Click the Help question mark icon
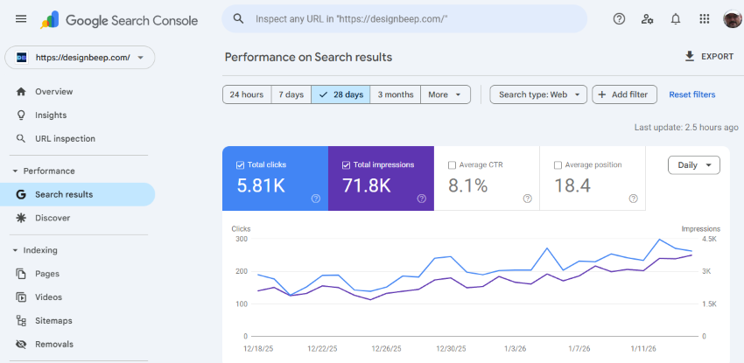Viewport: 744px width, 363px height. pos(619,18)
